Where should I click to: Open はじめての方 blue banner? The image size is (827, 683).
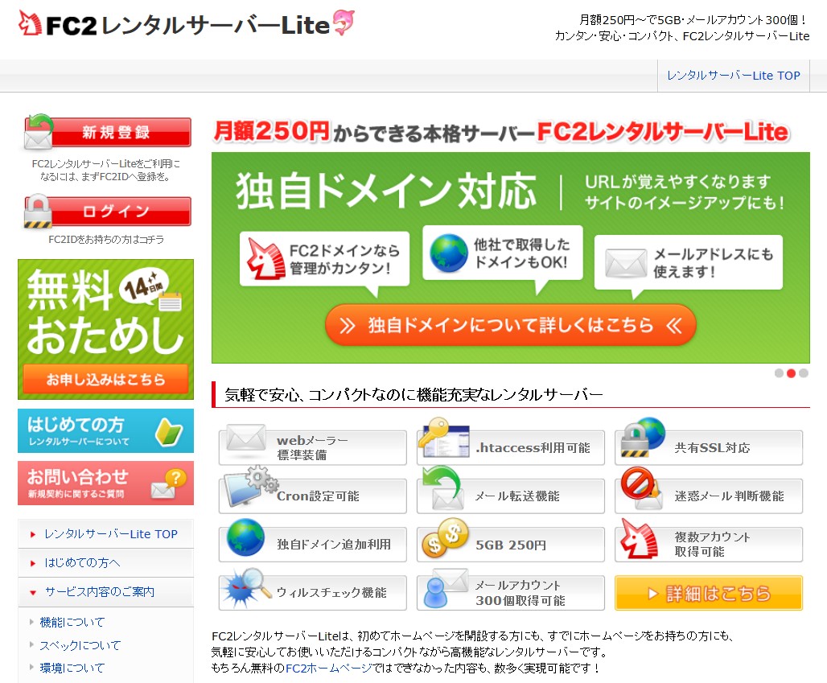click(105, 431)
